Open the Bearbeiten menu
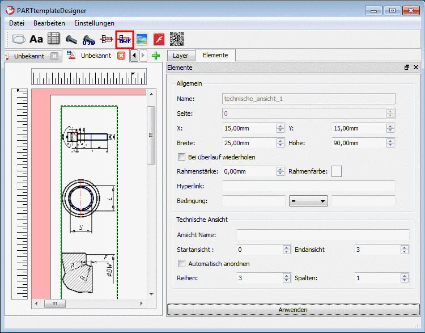Image resolution: width=425 pixels, height=333 pixels. click(x=49, y=23)
